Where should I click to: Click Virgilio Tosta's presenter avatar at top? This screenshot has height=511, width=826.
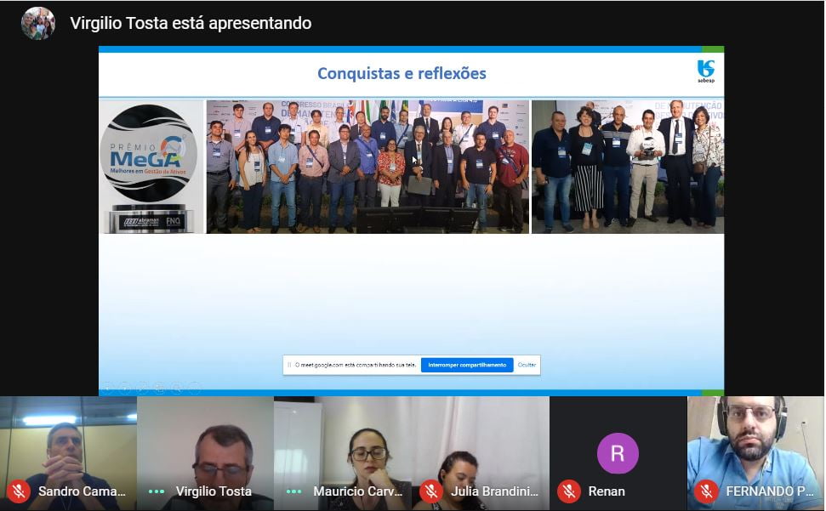(38, 23)
